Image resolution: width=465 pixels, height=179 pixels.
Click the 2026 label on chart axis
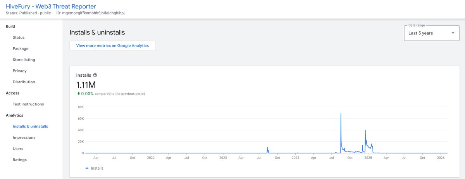[x=441, y=158]
